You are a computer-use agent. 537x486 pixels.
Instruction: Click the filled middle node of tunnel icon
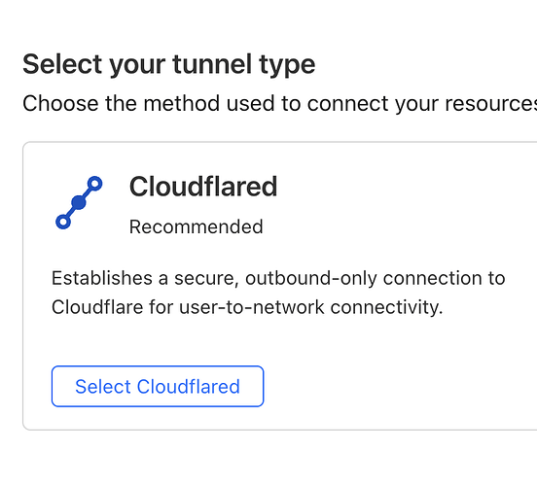click(x=79, y=202)
